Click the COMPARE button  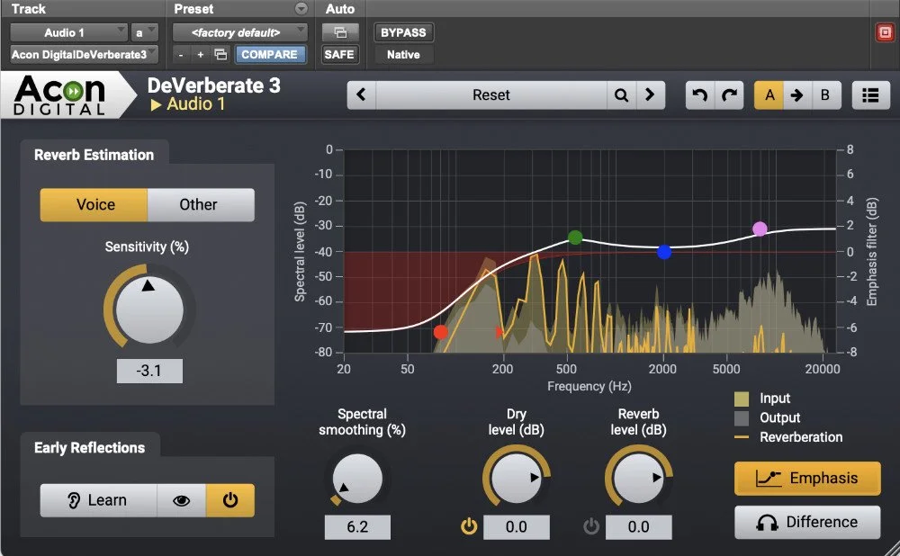pos(269,55)
